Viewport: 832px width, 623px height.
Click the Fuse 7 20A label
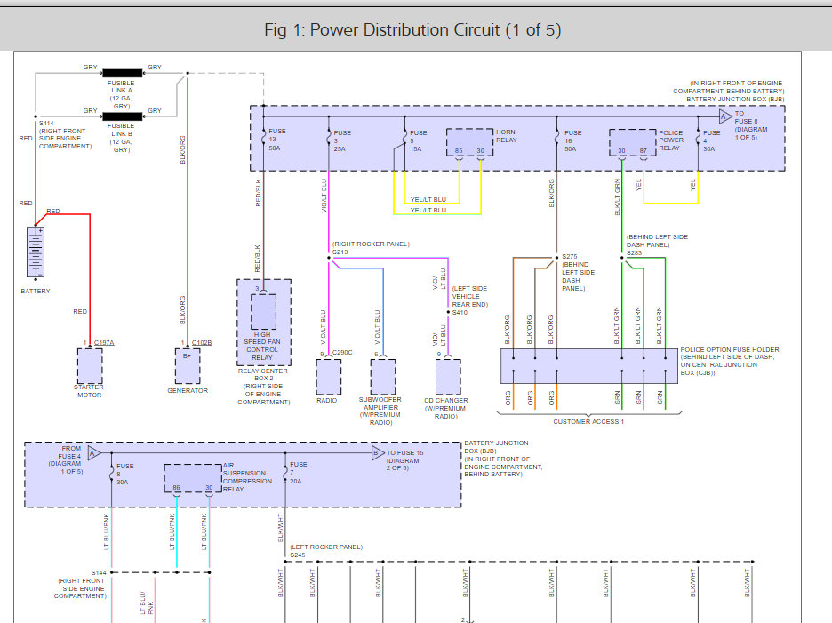[x=298, y=472]
